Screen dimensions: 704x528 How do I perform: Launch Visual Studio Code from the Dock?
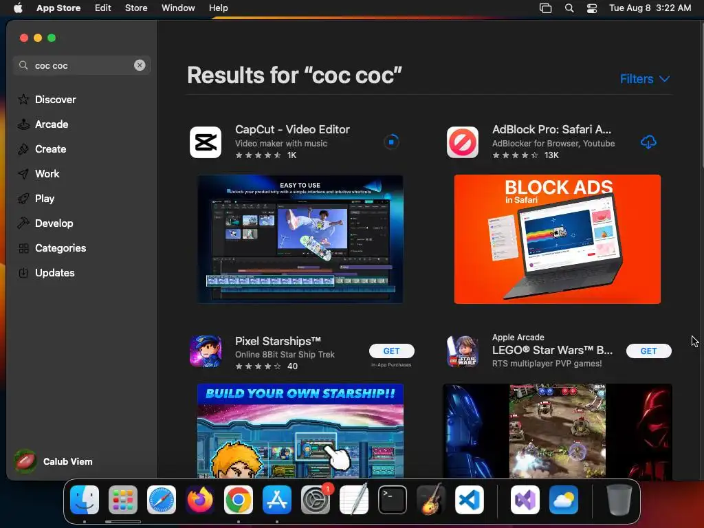[470, 500]
